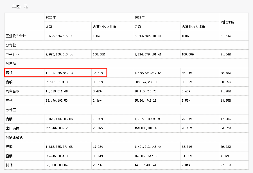Select the 电子行业 row label
The image size is (253, 173).
pyautogui.click(x=13, y=54)
